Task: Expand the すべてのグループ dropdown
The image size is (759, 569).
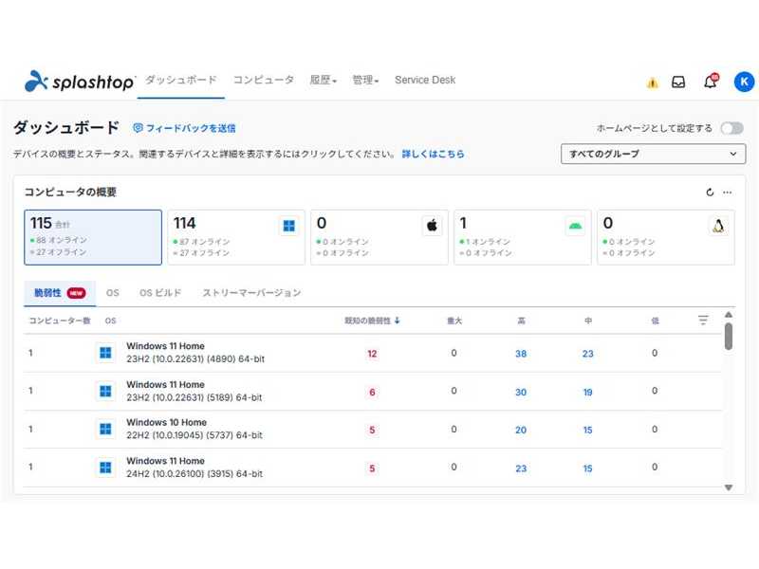Action: (x=654, y=154)
